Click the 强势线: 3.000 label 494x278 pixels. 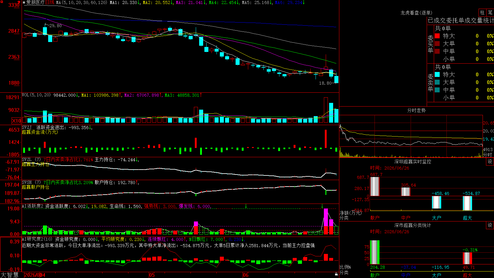160,206
